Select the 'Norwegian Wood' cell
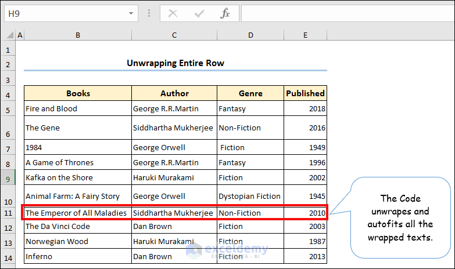Viewport: 455px width, 269px height. click(x=78, y=241)
